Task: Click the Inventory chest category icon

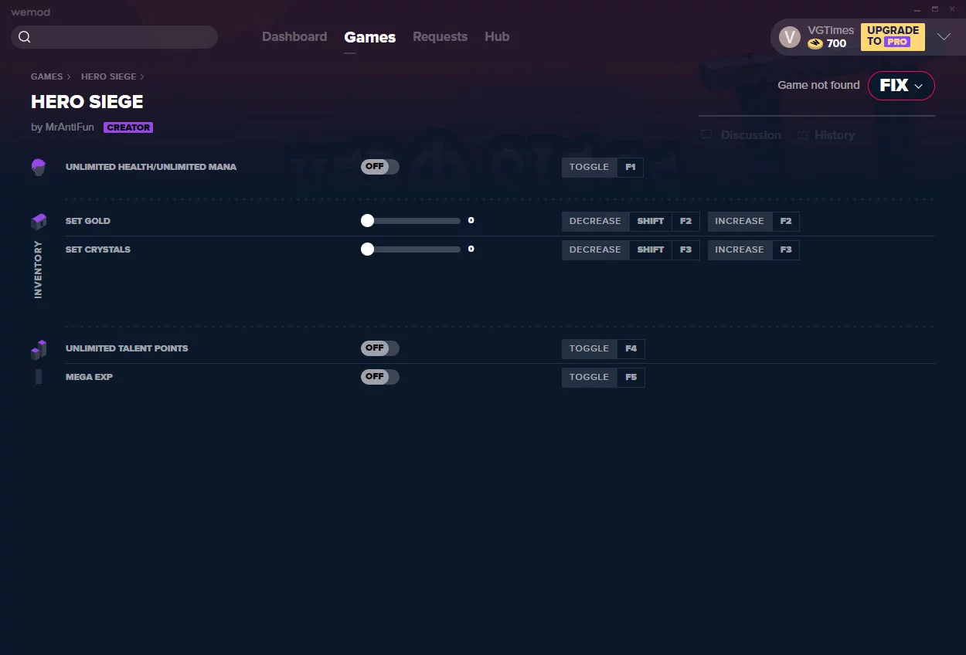Action: [39, 222]
